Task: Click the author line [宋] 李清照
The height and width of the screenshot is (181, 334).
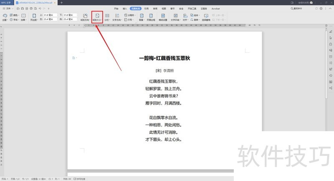Action: point(164,71)
